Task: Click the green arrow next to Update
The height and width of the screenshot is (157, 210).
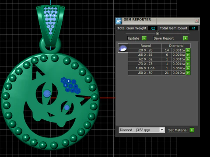Action: tap(144, 38)
